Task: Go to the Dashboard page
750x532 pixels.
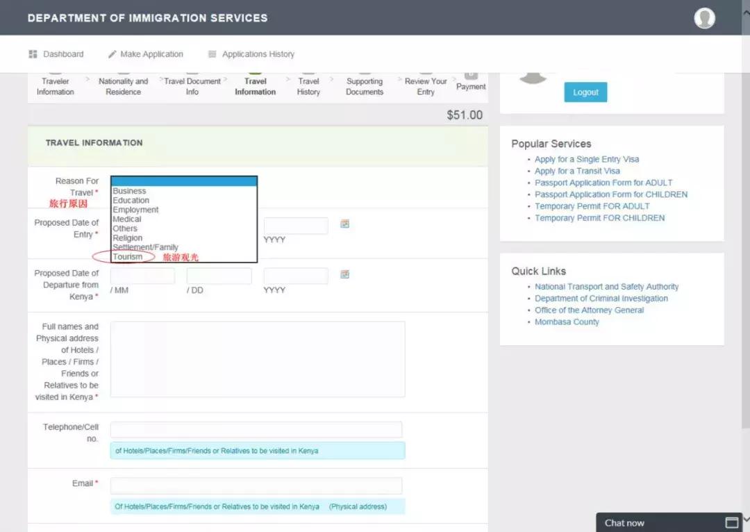Action: tap(63, 54)
